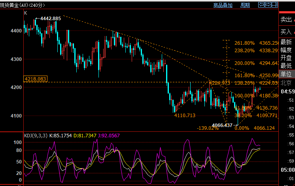
Task: Click the 261.80% Fibonacci level label
Action: click(x=244, y=43)
